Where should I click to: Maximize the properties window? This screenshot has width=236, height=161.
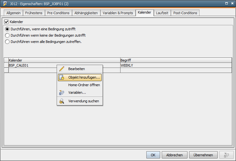click(226, 3)
